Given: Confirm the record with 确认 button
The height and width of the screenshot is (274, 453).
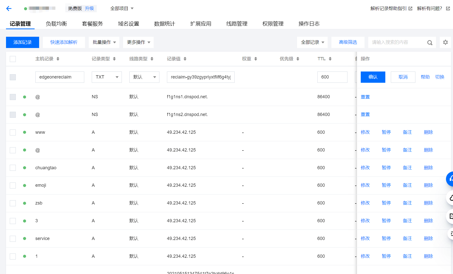Looking at the screenshot, I should (373, 77).
